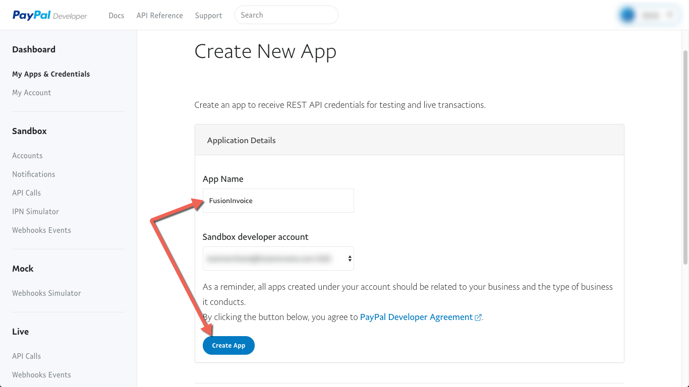Navigate to My Apps & Credentials
This screenshot has height=387, width=689.
tap(51, 74)
